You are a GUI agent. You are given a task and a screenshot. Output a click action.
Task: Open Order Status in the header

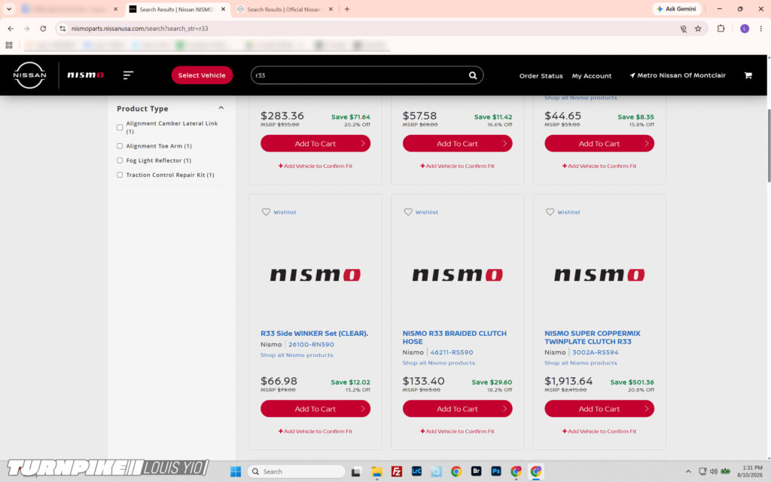(541, 76)
